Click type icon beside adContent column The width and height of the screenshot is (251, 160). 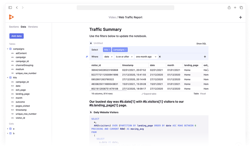click(x=13, y=53)
